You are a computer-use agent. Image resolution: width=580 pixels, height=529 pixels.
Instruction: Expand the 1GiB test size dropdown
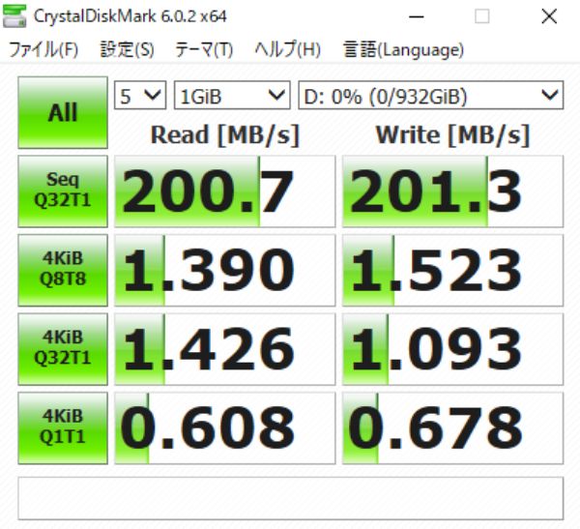(232, 95)
